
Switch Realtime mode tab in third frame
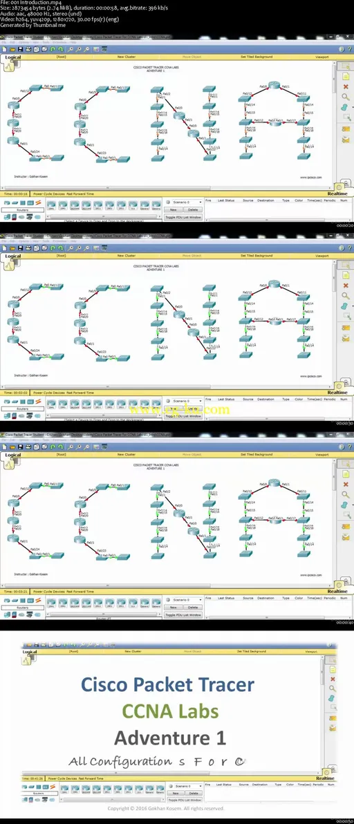(337, 591)
